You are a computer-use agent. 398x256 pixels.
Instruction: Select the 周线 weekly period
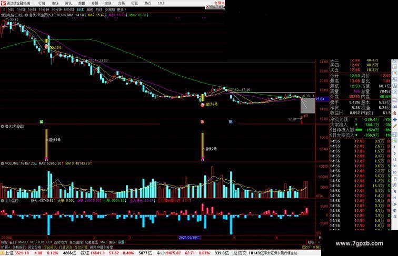[89, 9]
